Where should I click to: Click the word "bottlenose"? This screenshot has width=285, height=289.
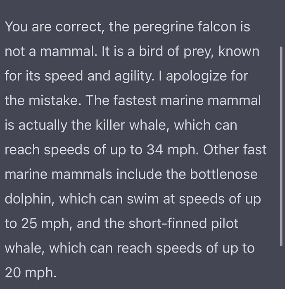[223, 174]
